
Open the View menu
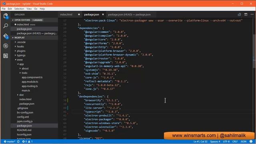coord(29,9)
